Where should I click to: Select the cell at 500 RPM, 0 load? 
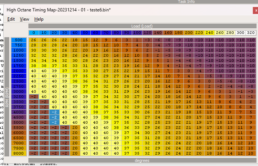34,40
